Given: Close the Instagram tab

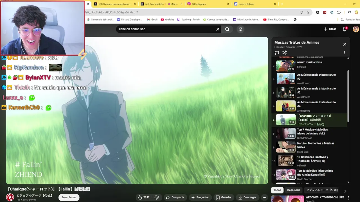Looking at the screenshot, I should pyautogui.click(x=228, y=4).
